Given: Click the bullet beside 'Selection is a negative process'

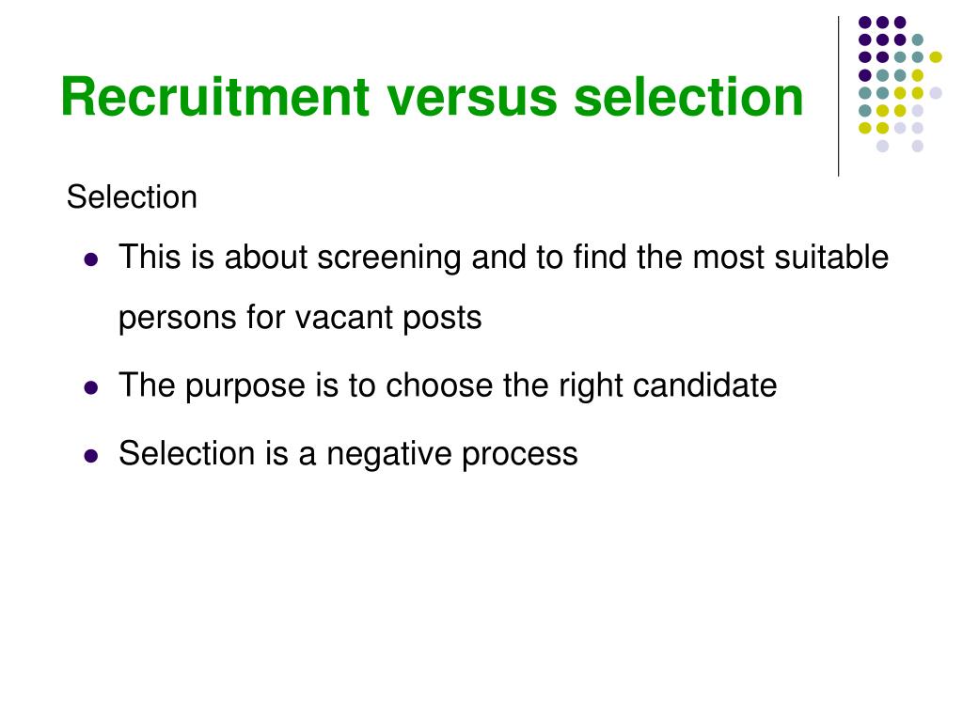Looking at the screenshot, I should [x=91, y=456].
